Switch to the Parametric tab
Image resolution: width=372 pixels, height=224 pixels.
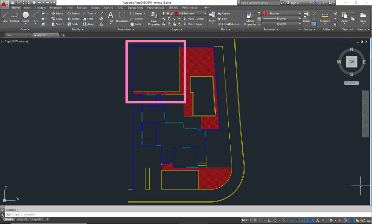56,8
